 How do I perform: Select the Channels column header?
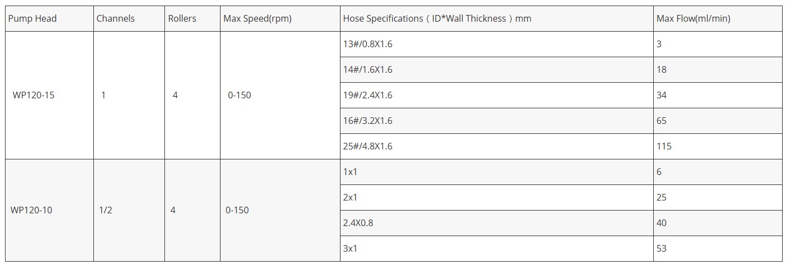116,19
